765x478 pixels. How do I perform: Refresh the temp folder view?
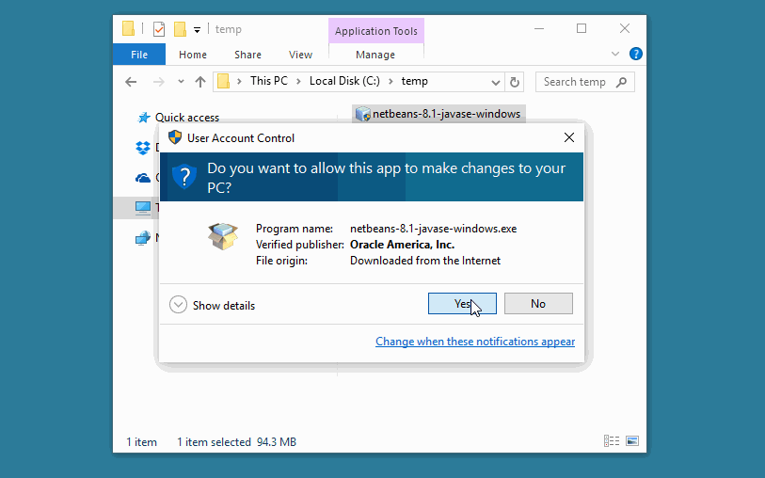pos(515,82)
